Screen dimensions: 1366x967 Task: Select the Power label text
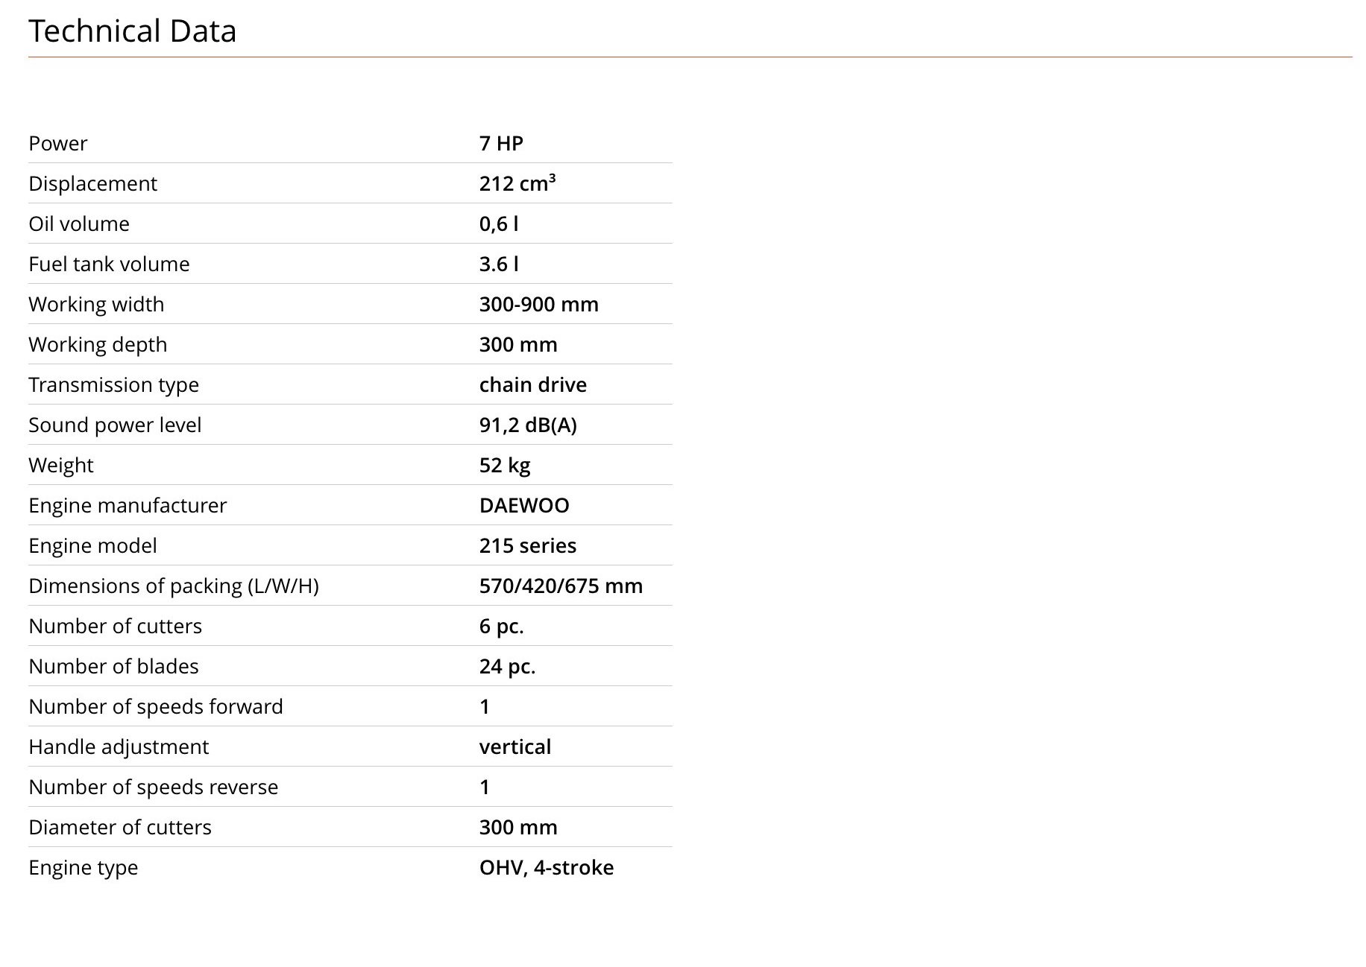[x=58, y=143]
